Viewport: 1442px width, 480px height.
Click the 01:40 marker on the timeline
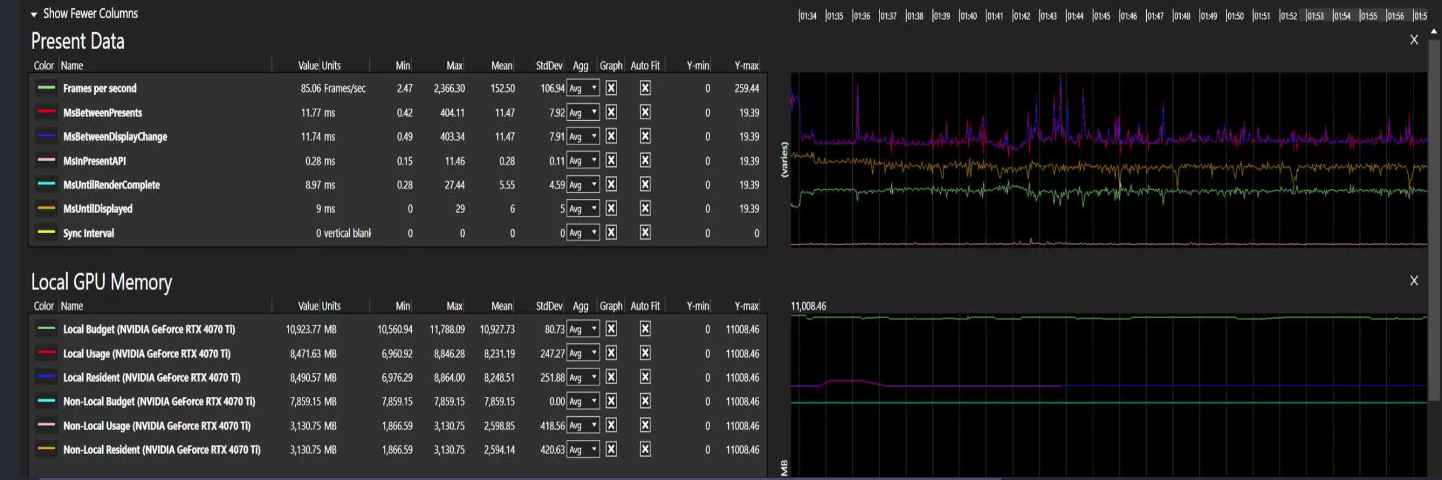pos(968,16)
